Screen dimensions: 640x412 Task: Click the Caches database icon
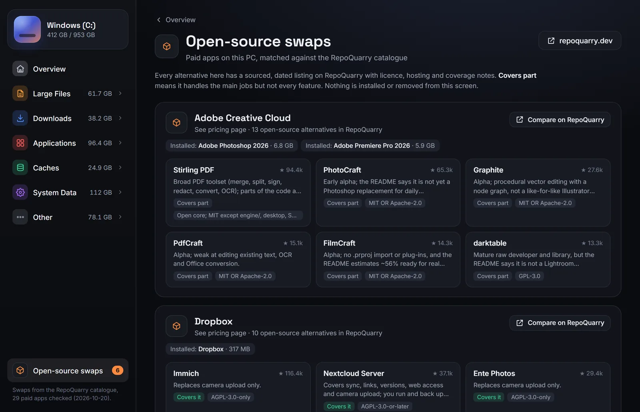click(x=20, y=168)
